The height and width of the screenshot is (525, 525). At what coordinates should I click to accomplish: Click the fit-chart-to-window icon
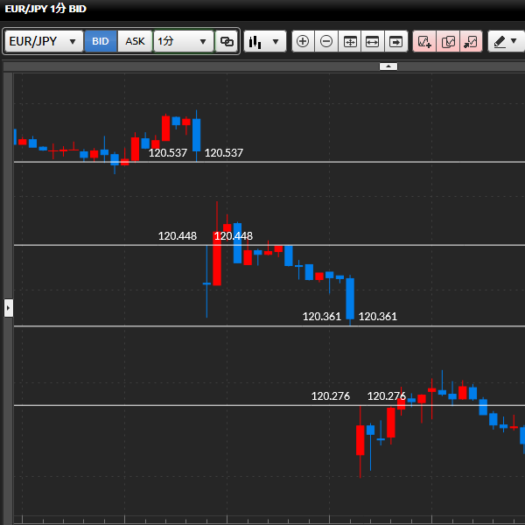pos(350,41)
